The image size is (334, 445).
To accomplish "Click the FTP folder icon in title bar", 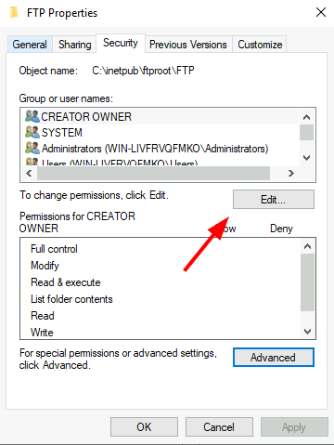I will (x=14, y=13).
